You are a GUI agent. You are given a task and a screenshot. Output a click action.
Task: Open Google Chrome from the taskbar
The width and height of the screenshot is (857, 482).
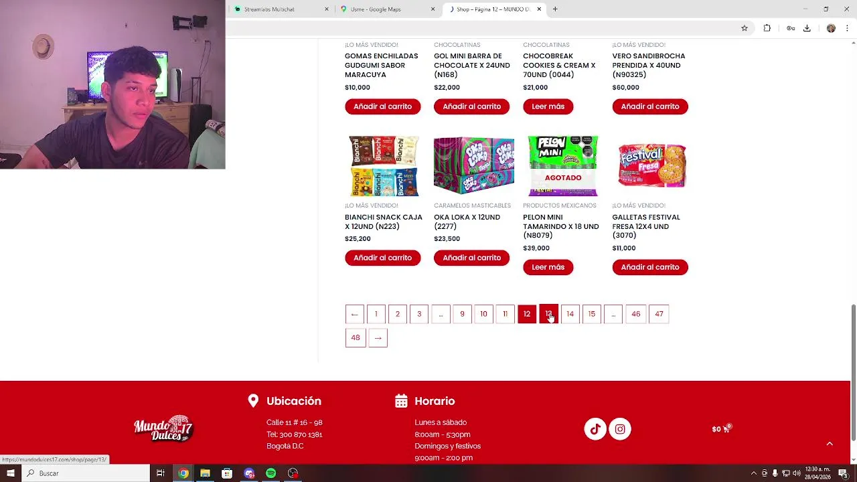click(183, 473)
